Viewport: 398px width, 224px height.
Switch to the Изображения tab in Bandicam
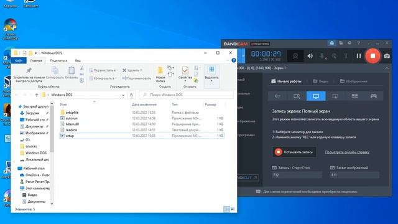pyautogui.click(x=354, y=81)
